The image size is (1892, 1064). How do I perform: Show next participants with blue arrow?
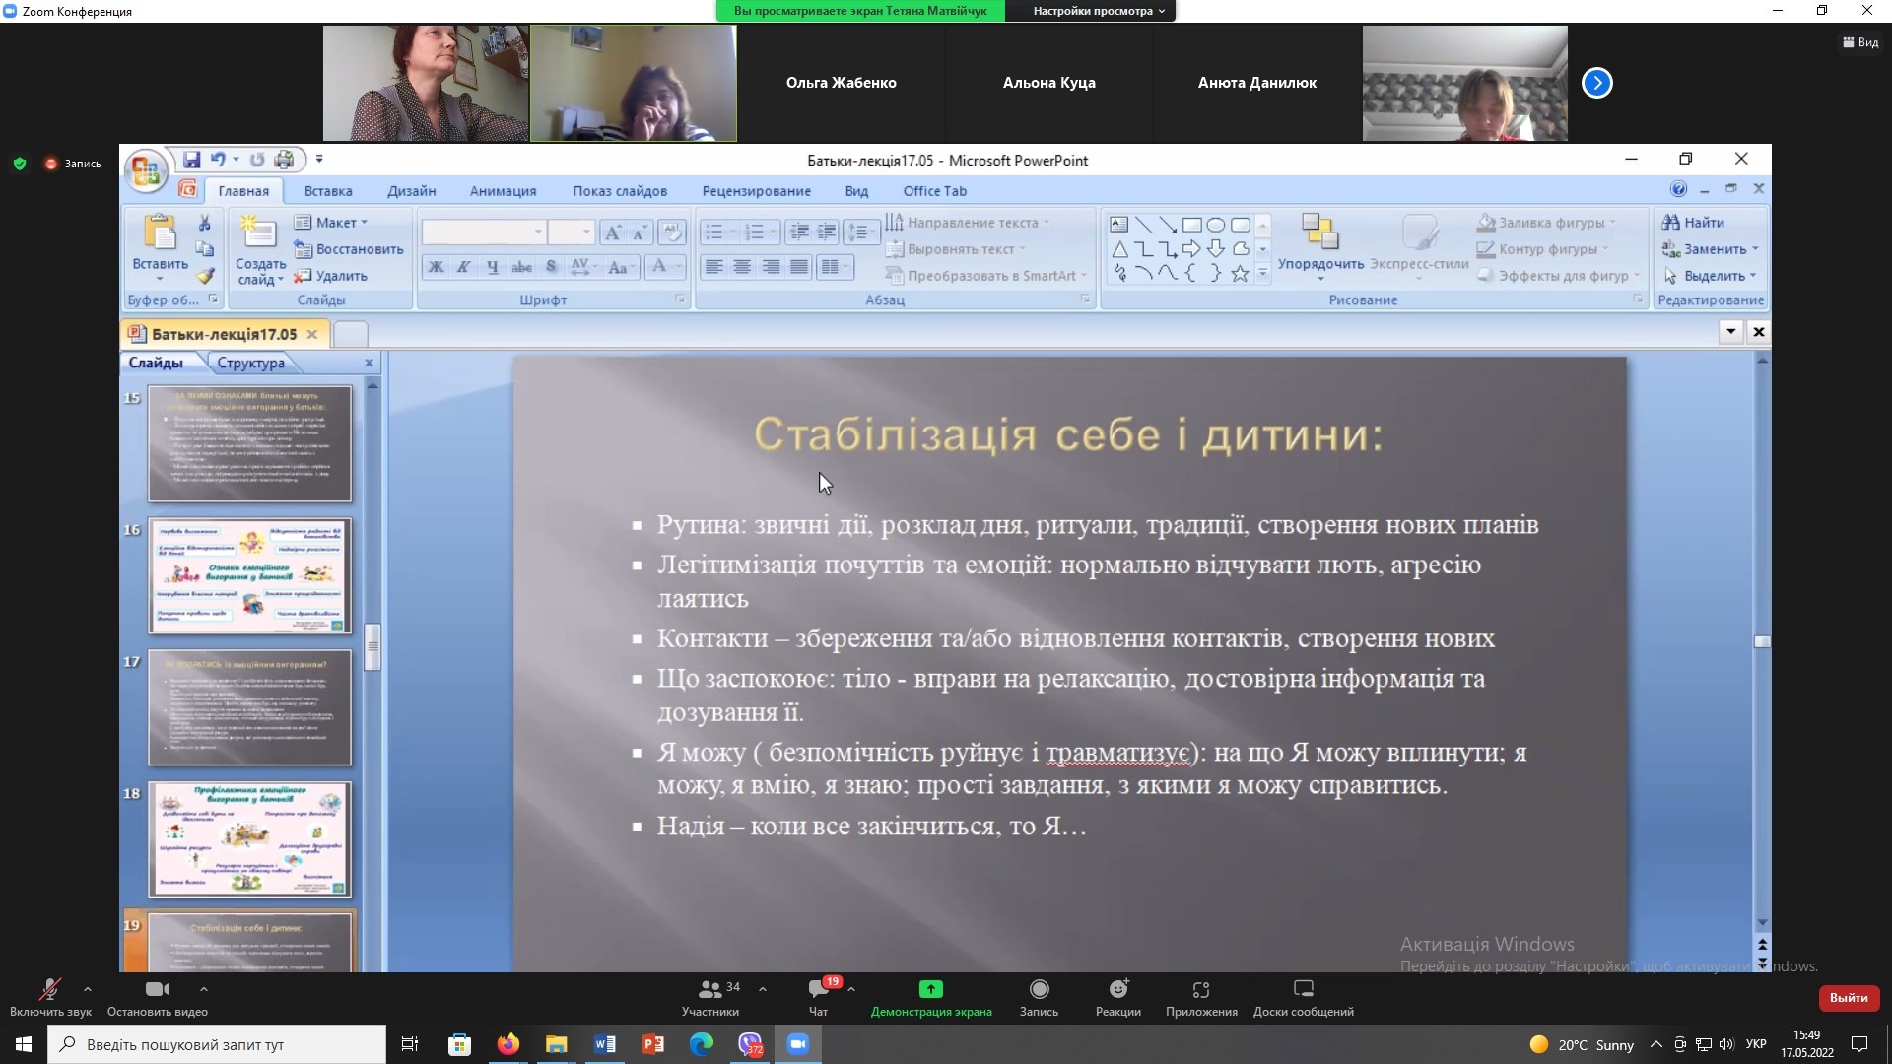click(1596, 83)
